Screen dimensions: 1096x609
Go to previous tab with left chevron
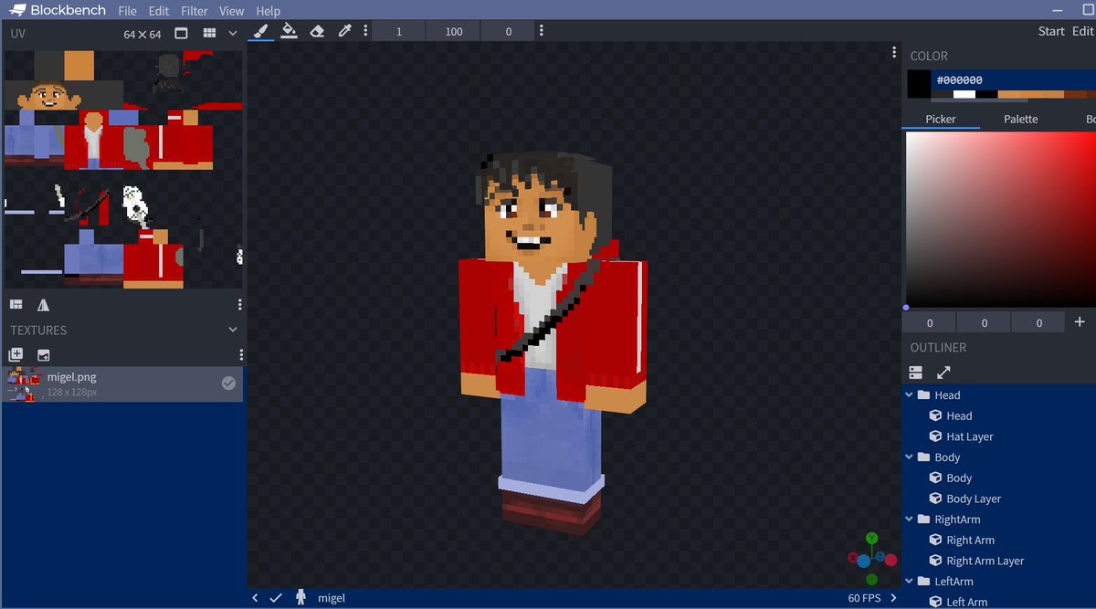pos(255,597)
